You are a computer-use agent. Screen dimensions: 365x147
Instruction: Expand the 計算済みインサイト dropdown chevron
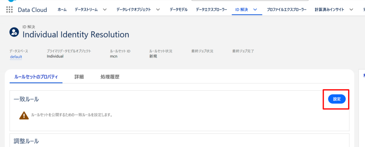pyautogui.click(x=351, y=10)
